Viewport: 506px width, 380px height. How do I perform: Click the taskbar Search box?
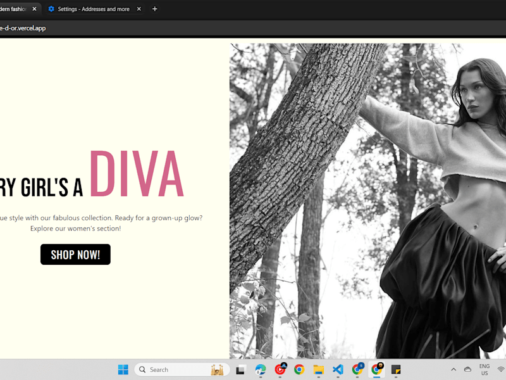pyautogui.click(x=182, y=369)
